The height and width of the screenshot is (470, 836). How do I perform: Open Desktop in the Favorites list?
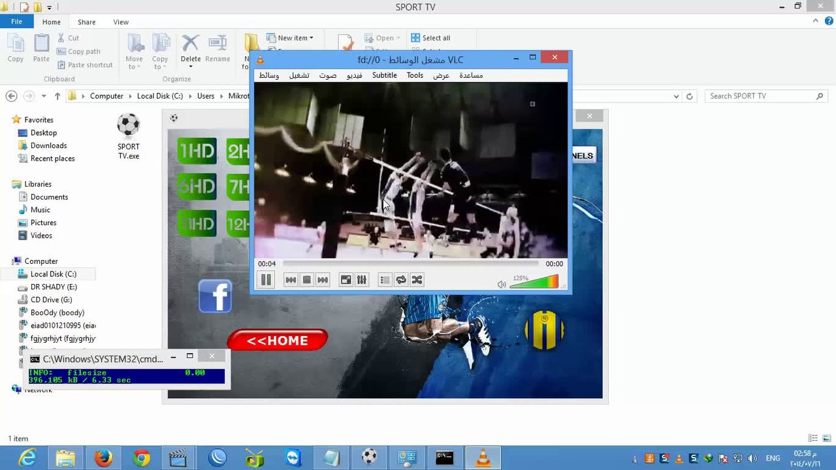(44, 133)
